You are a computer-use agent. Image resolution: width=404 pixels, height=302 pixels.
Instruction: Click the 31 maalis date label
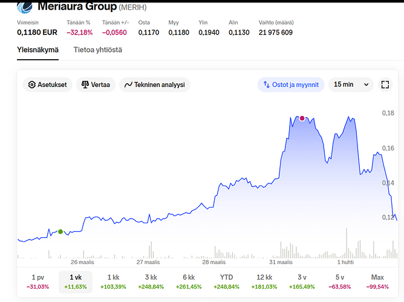click(281, 262)
